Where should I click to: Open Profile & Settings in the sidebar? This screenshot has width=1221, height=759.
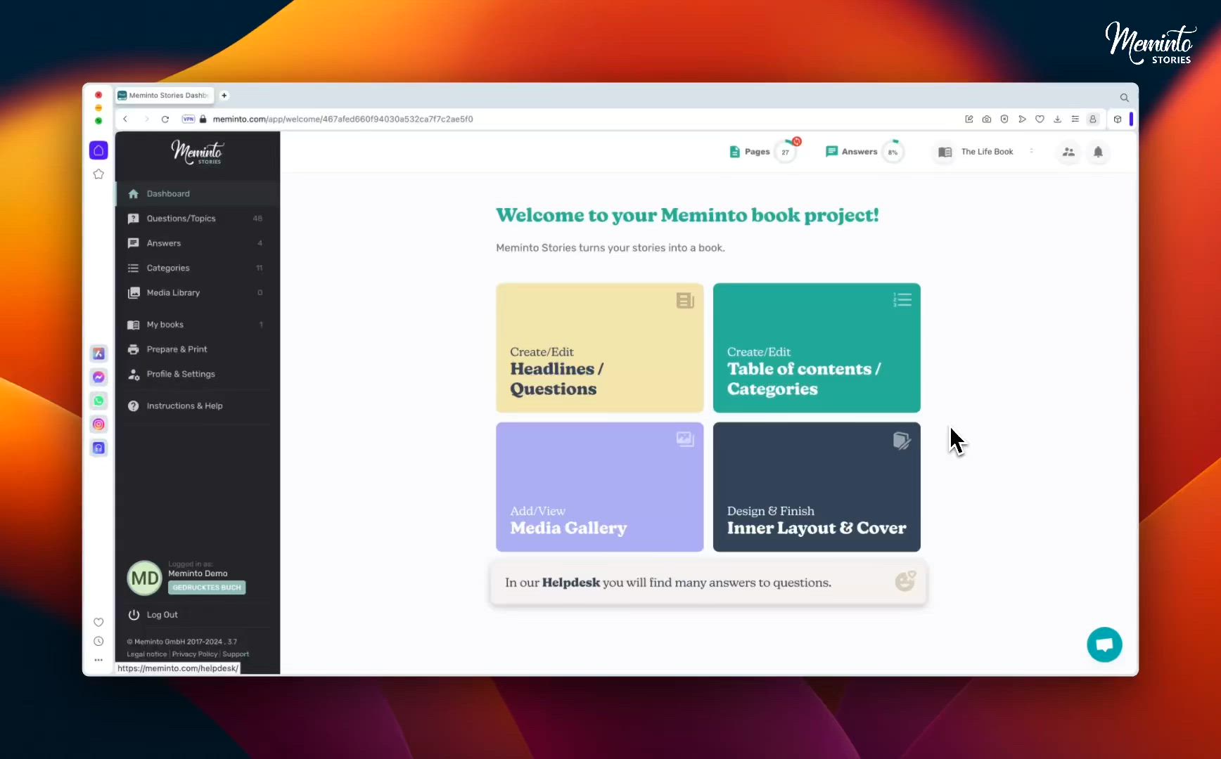pyautogui.click(x=198, y=374)
